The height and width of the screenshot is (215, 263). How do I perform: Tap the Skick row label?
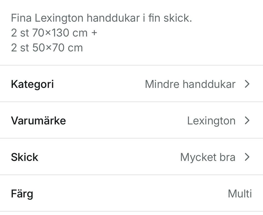tap(25, 157)
